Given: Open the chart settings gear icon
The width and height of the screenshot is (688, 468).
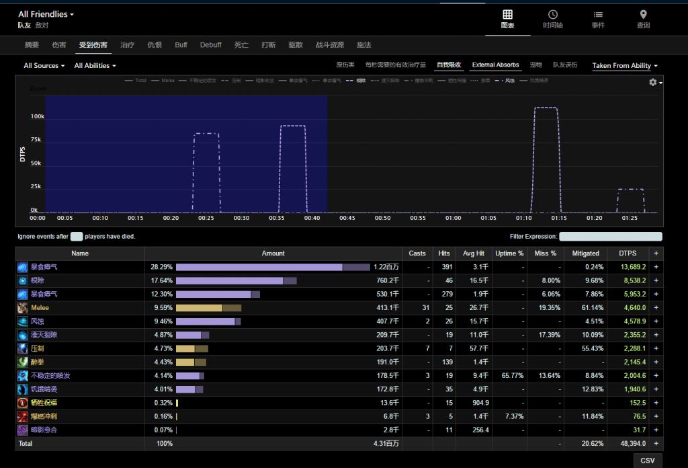Looking at the screenshot, I should pos(653,82).
